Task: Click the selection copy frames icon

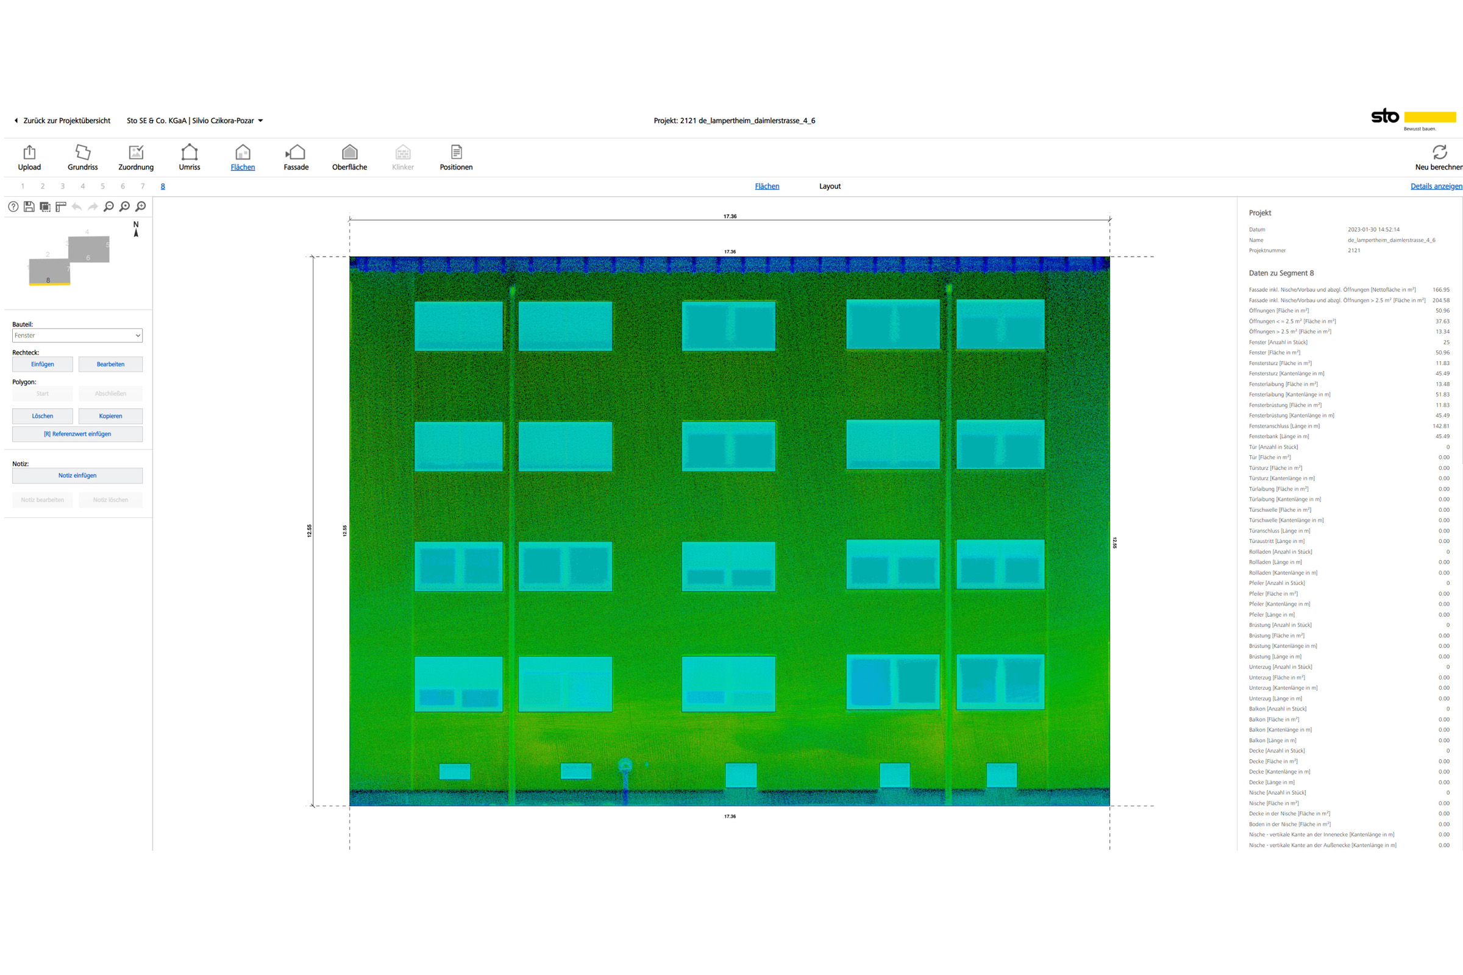Action: [x=45, y=207]
